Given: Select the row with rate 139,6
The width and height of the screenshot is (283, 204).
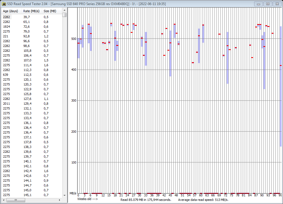Looking at the screenshot, I should point(32,152).
